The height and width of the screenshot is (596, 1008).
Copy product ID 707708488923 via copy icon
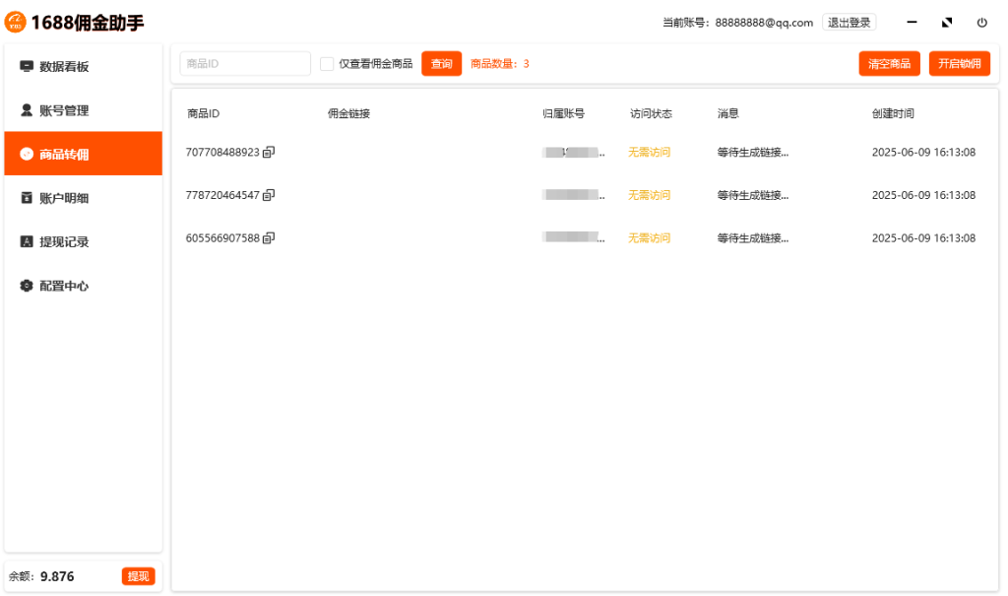269,153
